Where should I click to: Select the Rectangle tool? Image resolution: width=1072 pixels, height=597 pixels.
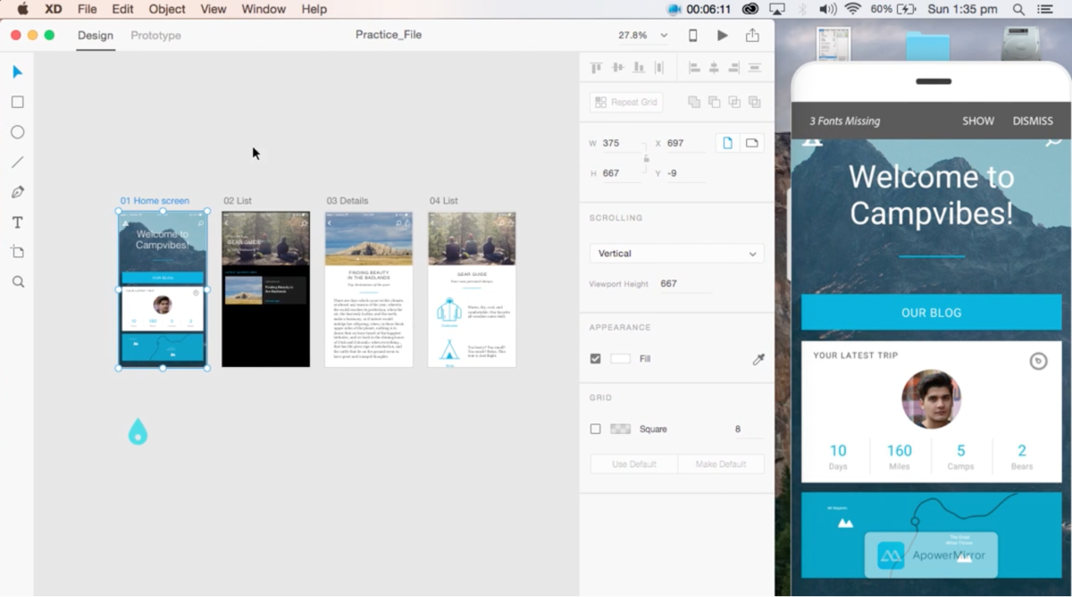pos(18,101)
